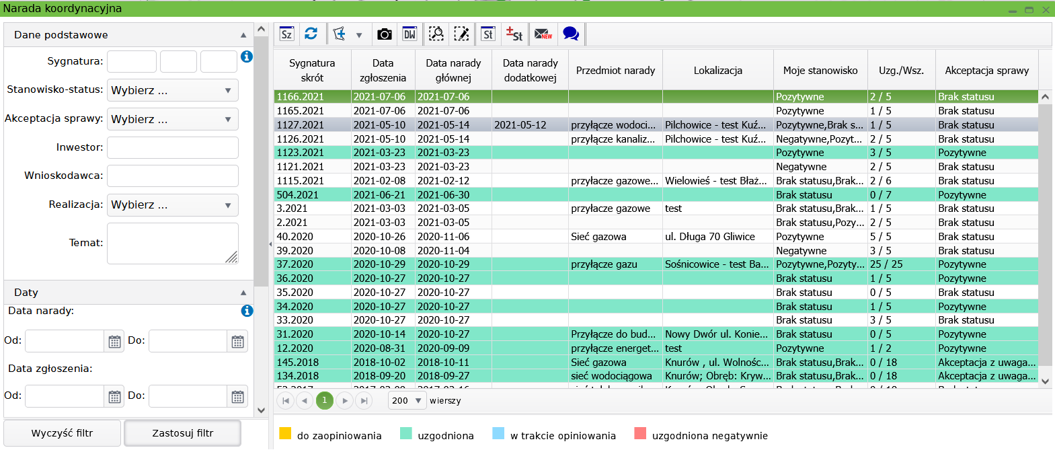Click the Inwestor text field
This screenshot has width=1055, height=452.
173,147
